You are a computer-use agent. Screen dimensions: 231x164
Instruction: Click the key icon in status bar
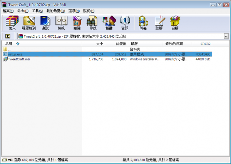pos(10,160)
